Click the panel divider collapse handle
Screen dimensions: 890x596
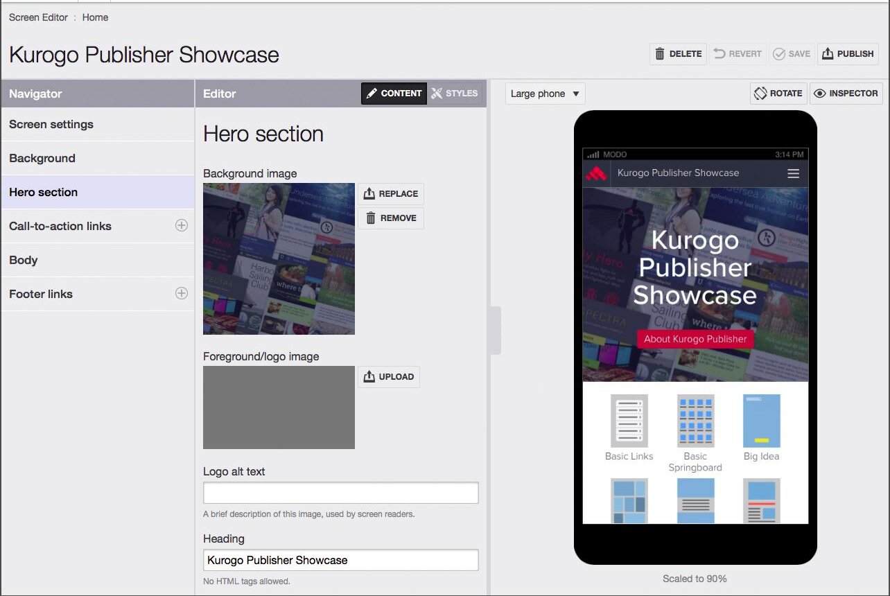click(x=495, y=331)
